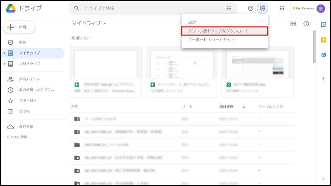
Task: Choose キーボード ショートカット from menu
Action: pos(211,40)
